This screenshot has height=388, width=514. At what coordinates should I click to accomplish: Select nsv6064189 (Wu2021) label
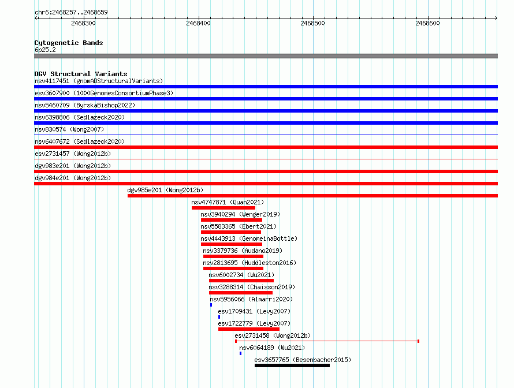click(272, 348)
